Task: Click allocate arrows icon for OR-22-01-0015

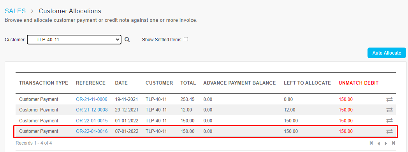Action: (x=389, y=120)
